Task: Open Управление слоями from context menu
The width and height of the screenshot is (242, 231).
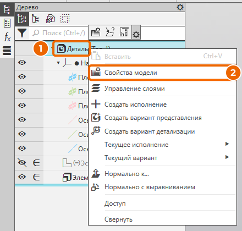Action: [x=162, y=89]
